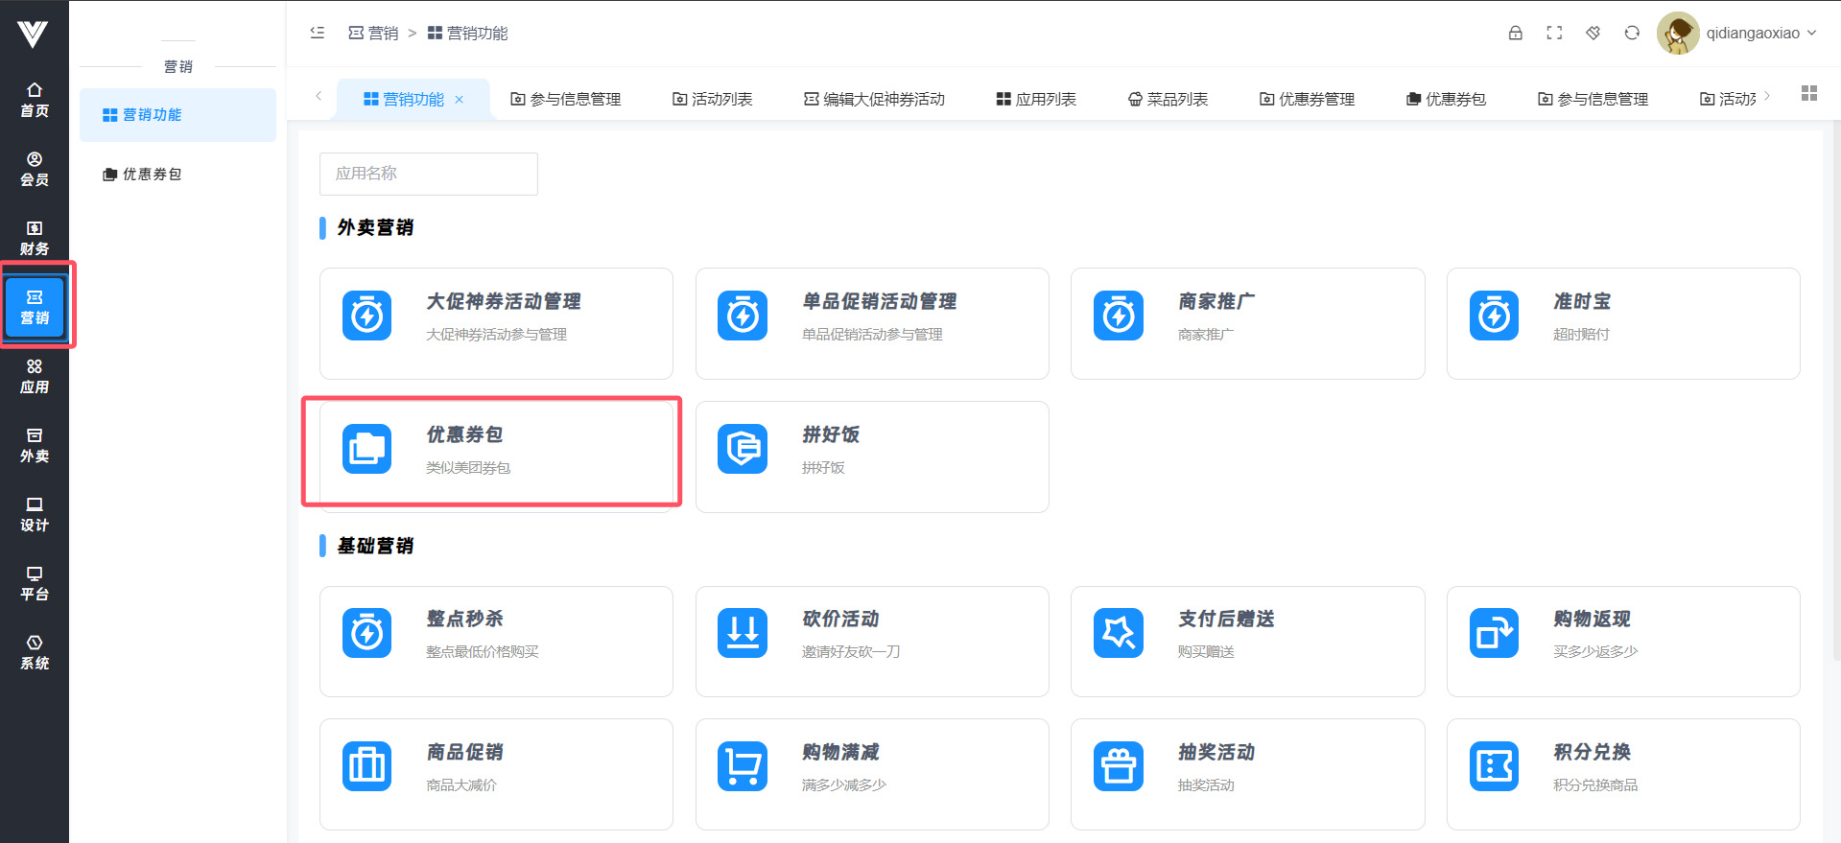Toggle fullscreen mode icon
Screen dimensions: 1841x843
(x=1554, y=33)
